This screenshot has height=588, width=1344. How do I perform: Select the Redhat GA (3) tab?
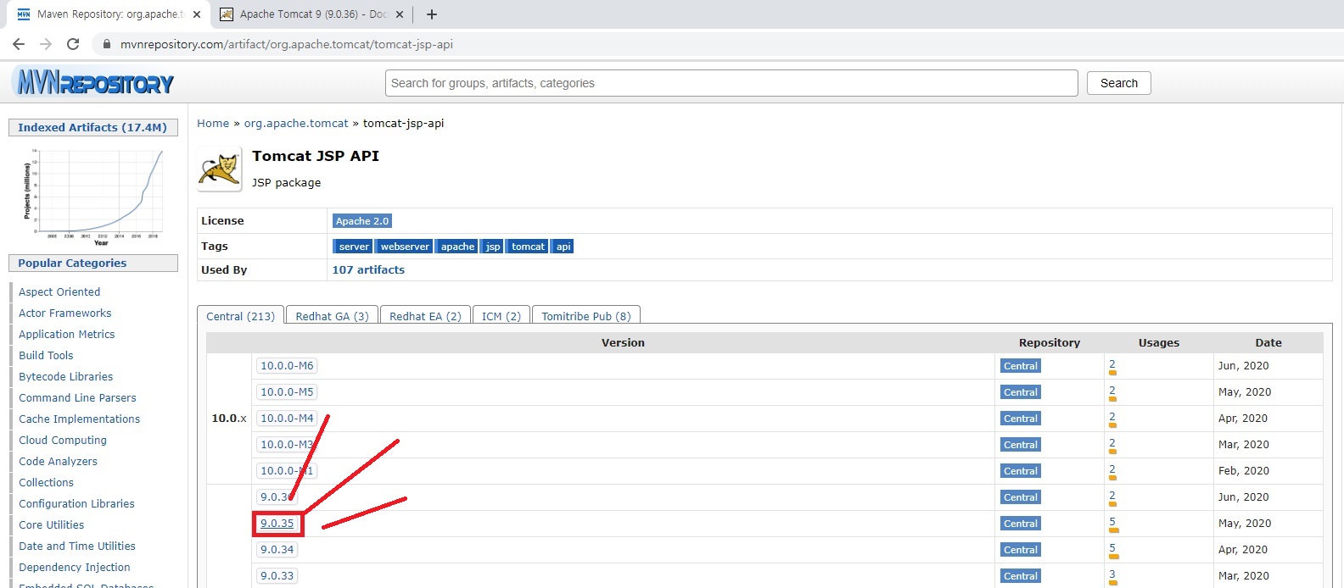tap(332, 316)
